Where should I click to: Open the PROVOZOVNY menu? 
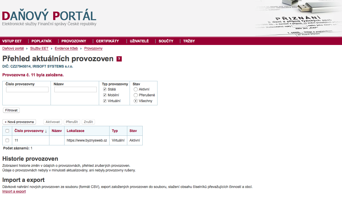(74, 41)
